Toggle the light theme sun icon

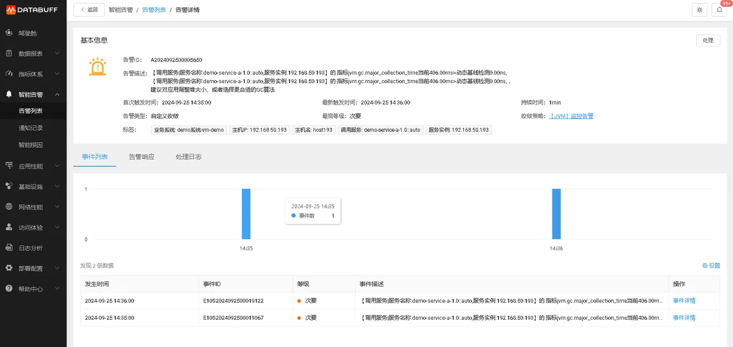(x=699, y=10)
